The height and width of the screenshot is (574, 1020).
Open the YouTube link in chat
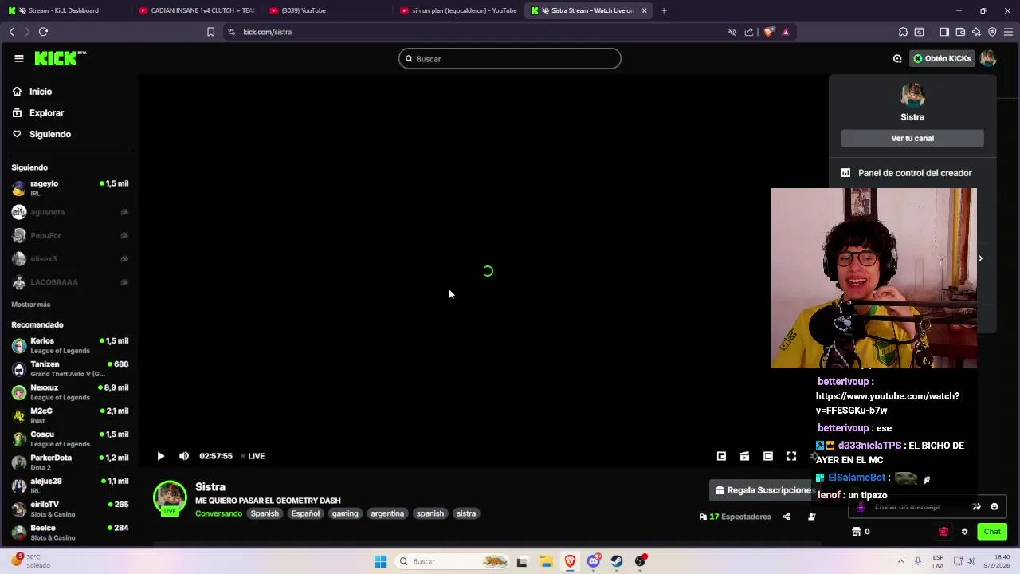(887, 403)
